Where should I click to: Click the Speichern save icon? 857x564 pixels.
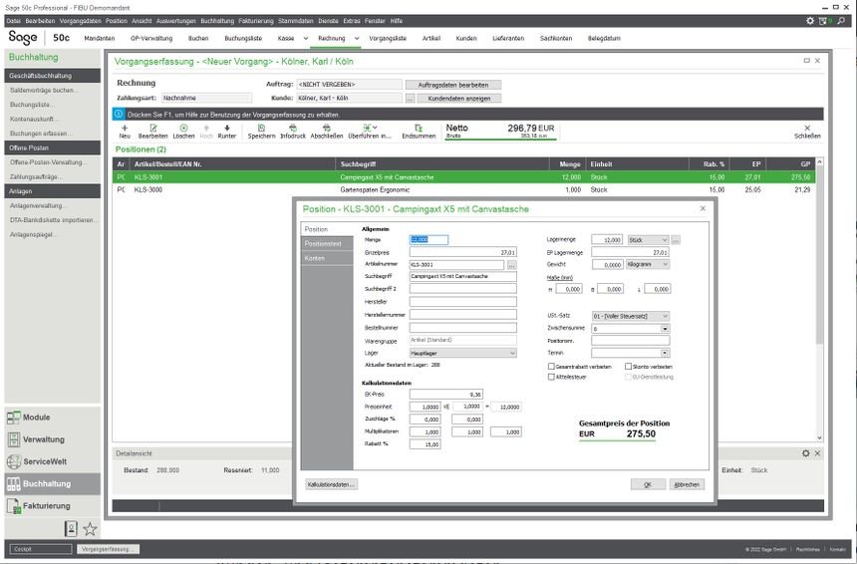[x=261, y=129]
